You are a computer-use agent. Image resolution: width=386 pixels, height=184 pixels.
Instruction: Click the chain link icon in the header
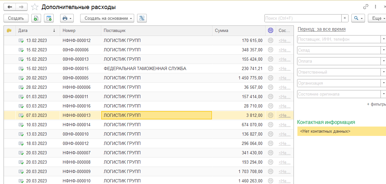pyautogui.click(x=366, y=7)
